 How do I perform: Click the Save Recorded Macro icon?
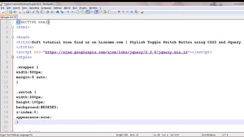point(136,12)
